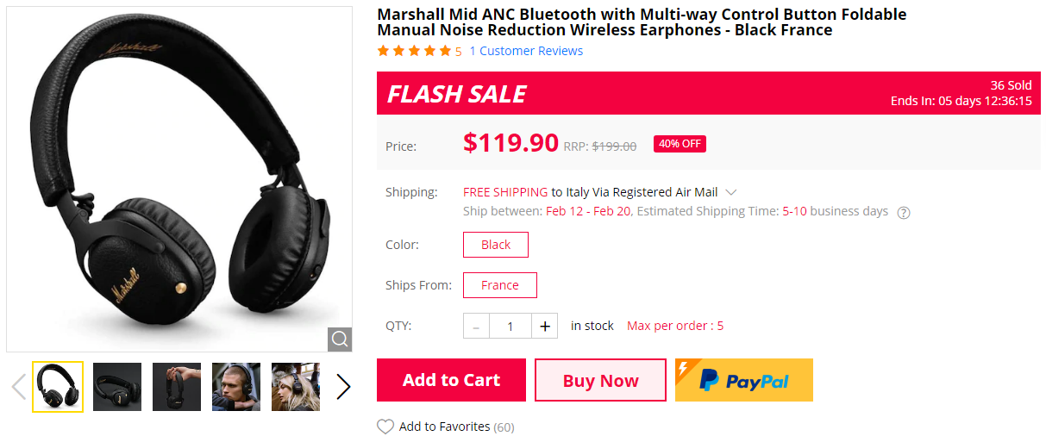Screen dimensions: 1046x436
Task: Show previous thumbnails with left arrow
Action: click(x=18, y=387)
